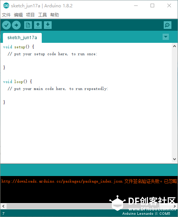Screen dimensions: 178x217
Task: Save the sketch with the down-arrow icon
Action: click(x=48, y=25)
